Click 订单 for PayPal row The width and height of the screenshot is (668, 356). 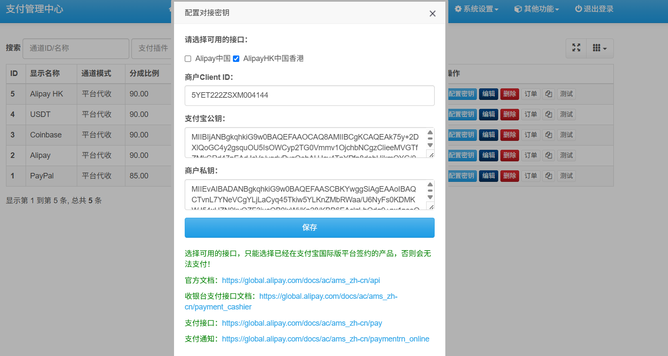click(531, 176)
